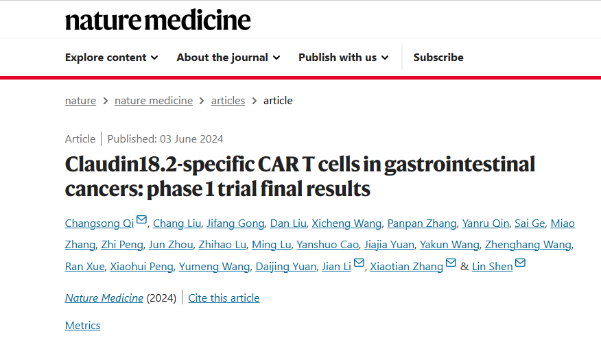Open author Chang Liu's profile
Image resolution: width=601 pixels, height=338 pixels.
[x=177, y=224]
